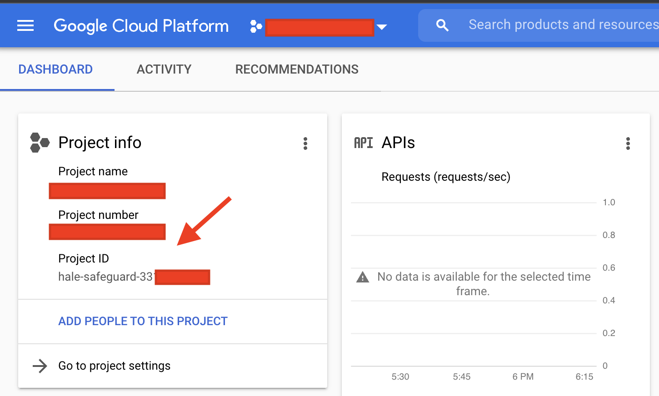The image size is (659, 396).
Task: Go to project settings link
Action: click(114, 366)
